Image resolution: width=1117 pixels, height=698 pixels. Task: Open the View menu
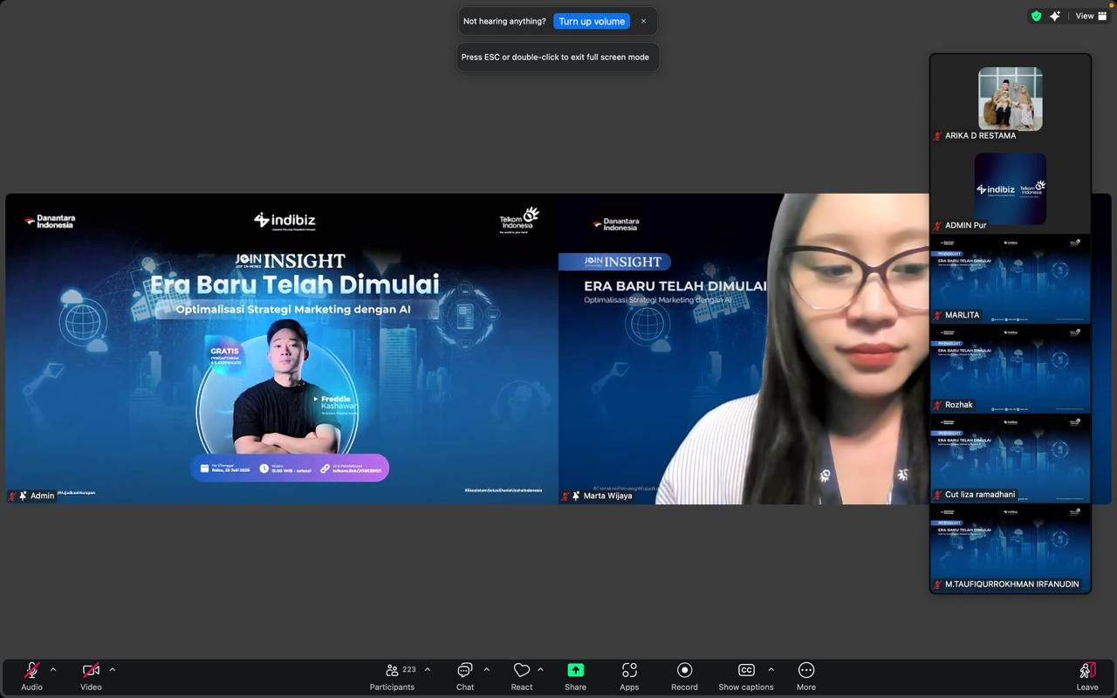1085,15
